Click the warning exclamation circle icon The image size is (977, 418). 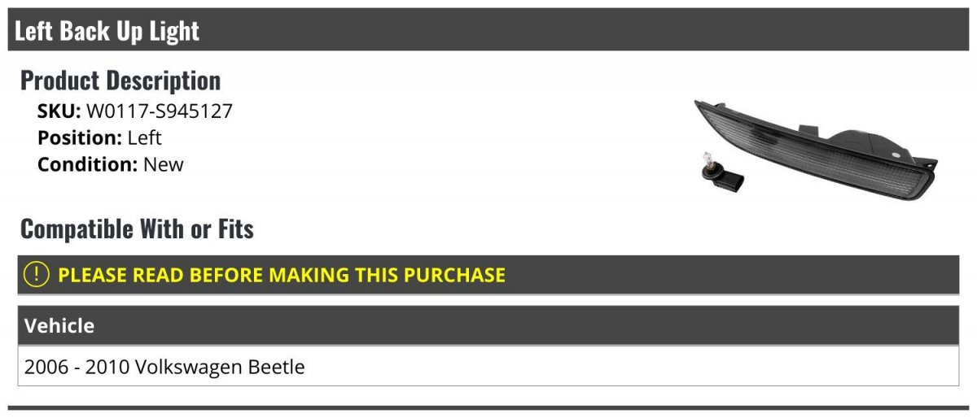(x=37, y=275)
